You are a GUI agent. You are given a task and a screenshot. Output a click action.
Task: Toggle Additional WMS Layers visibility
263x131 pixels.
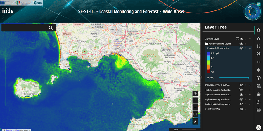pyautogui.click(x=241, y=44)
